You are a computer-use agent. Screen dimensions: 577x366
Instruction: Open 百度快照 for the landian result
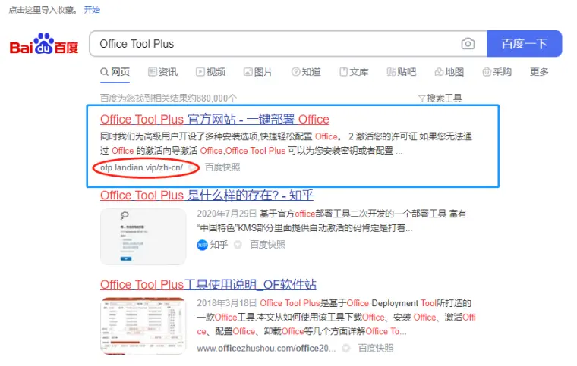pos(222,167)
